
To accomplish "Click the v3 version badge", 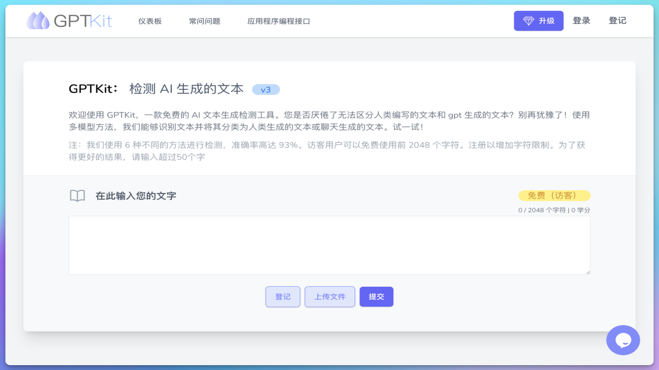I will tap(266, 90).
